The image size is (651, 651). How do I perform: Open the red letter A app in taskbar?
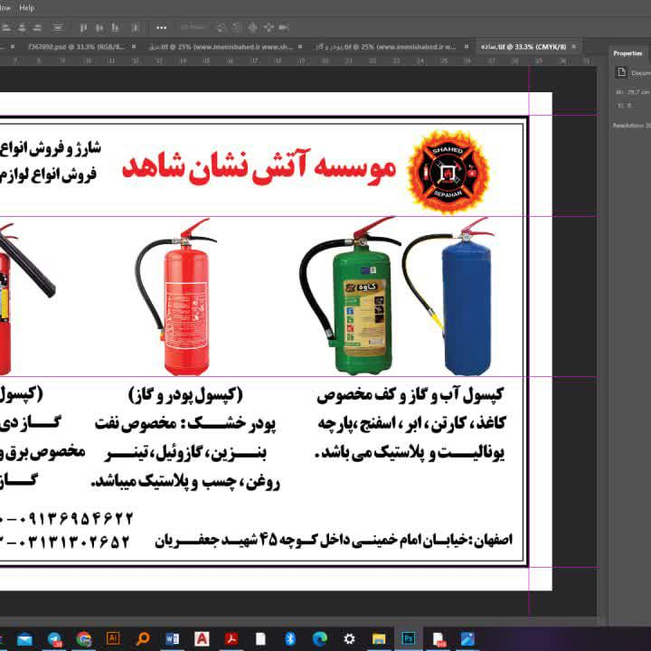[x=202, y=638]
